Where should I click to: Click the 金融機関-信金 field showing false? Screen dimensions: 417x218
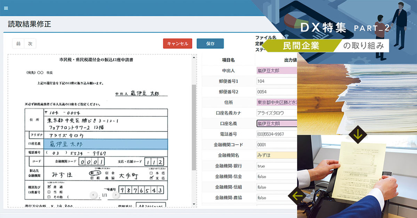(277, 176)
